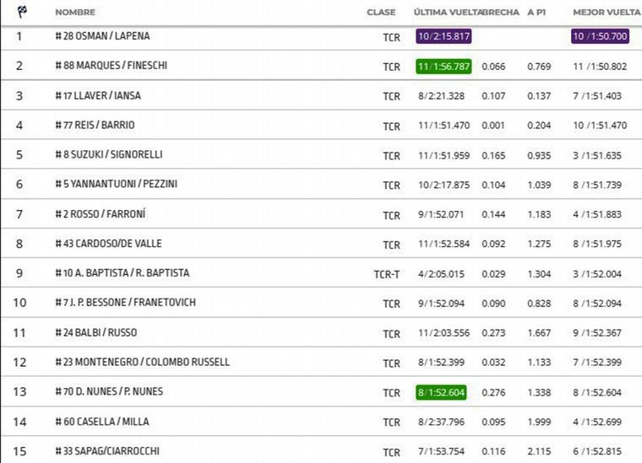Image resolution: width=642 pixels, height=463 pixels.
Task: Click position number 15 in the standings
Action: click(19, 451)
